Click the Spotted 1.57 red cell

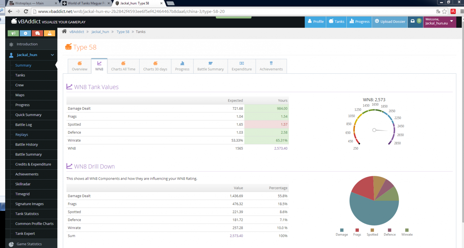(267, 124)
